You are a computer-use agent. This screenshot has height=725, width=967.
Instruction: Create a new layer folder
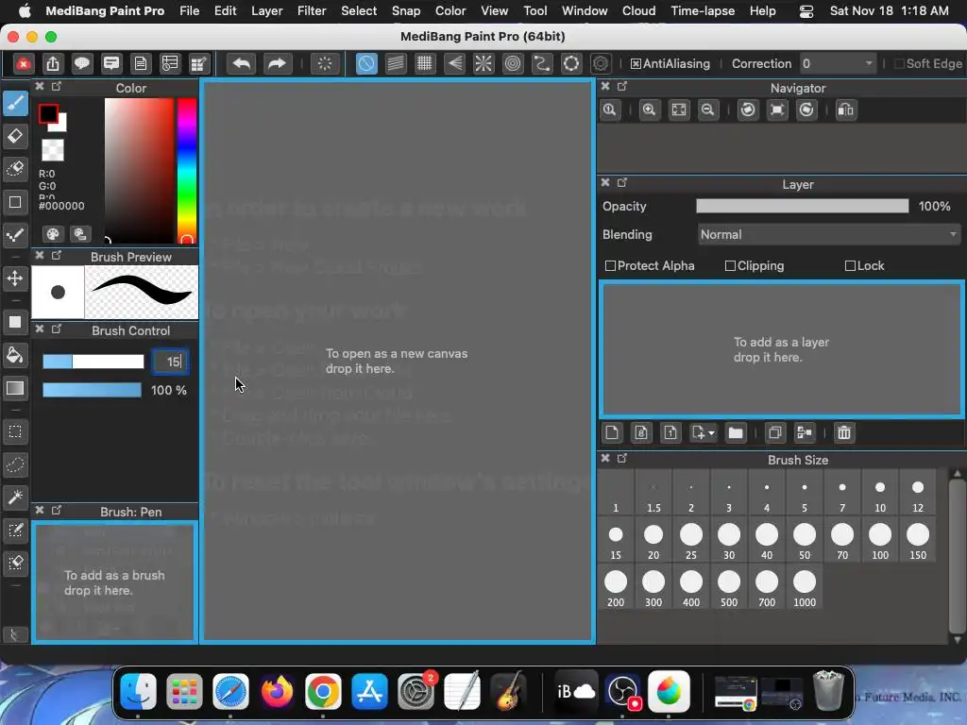(735, 432)
